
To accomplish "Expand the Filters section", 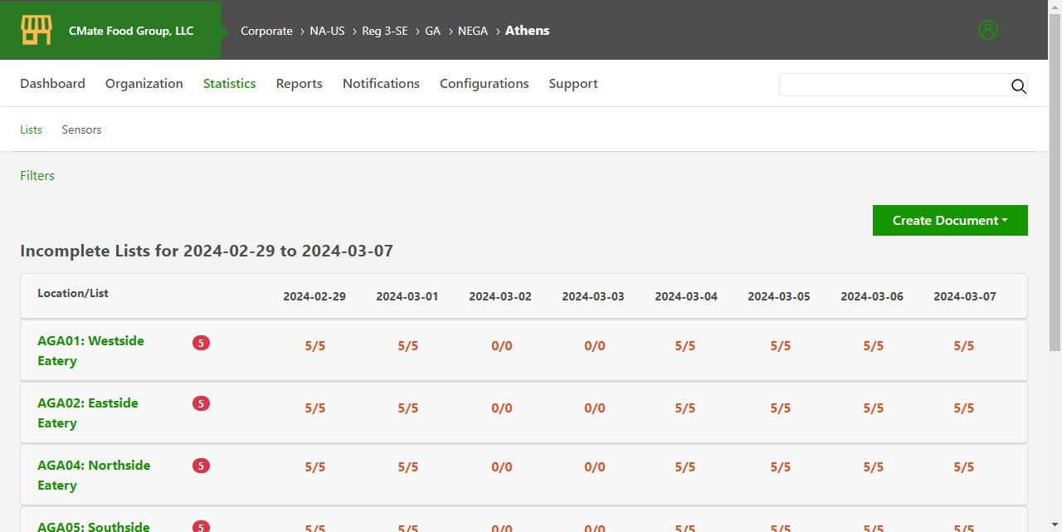I will (37, 175).
